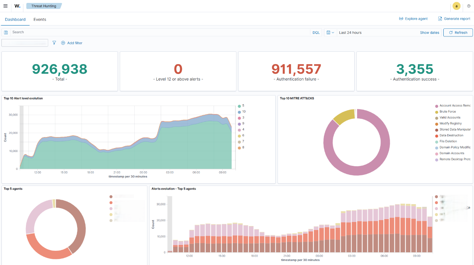The width and height of the screenshot is (474, 265).
Task: Select the Dashboard tab
Action: coord(15,19)
